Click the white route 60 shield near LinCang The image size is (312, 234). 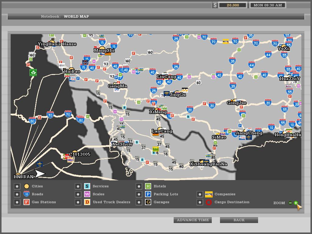pyautogui.click(x=199, y=83)
